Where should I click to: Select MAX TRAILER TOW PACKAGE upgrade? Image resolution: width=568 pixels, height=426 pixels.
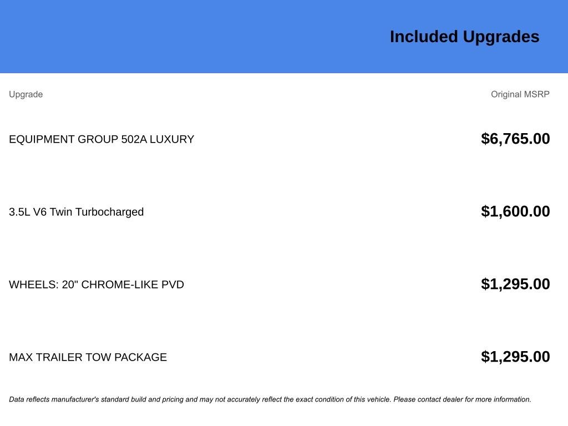[x=88, y=357]
